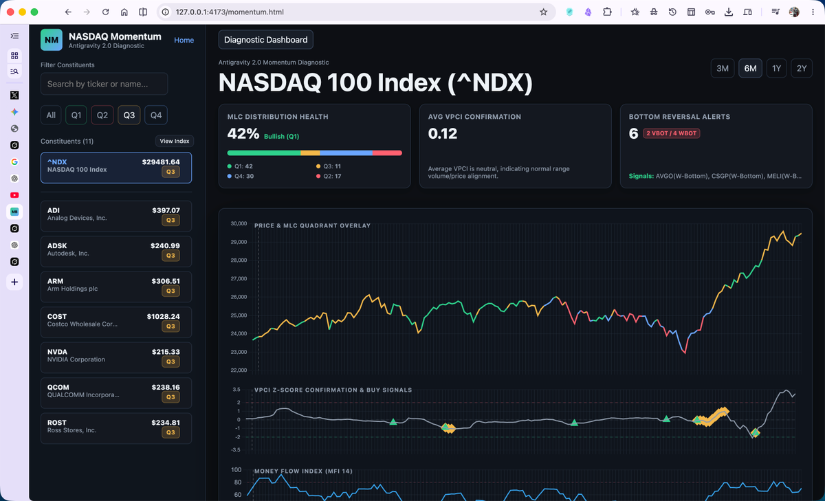Switch to the YouTube tab in sidebar
Image resolution: width=825 pixels, height=501 pixels.
[14, 194]
